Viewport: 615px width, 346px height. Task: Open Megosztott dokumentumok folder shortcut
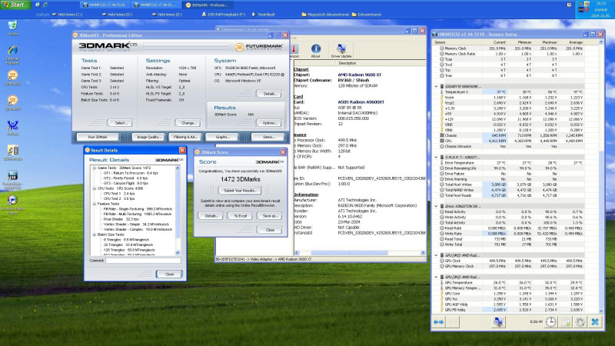tap(325, 15)
